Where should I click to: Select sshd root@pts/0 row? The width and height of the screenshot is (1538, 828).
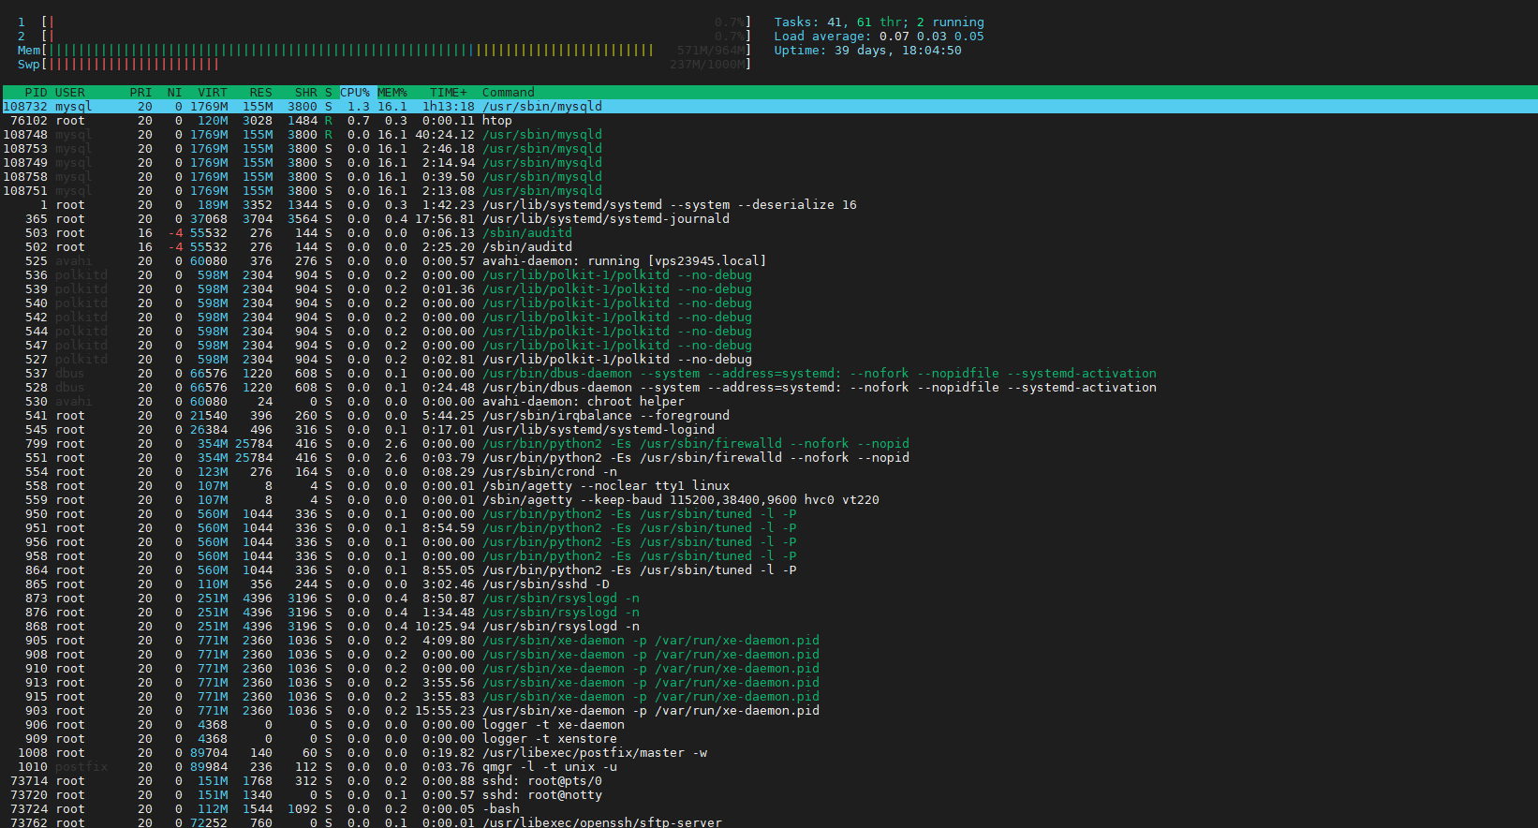click(769, 781)
